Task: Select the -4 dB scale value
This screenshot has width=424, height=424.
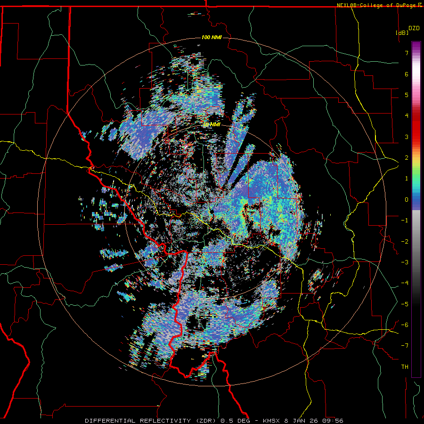Action: 405,283
